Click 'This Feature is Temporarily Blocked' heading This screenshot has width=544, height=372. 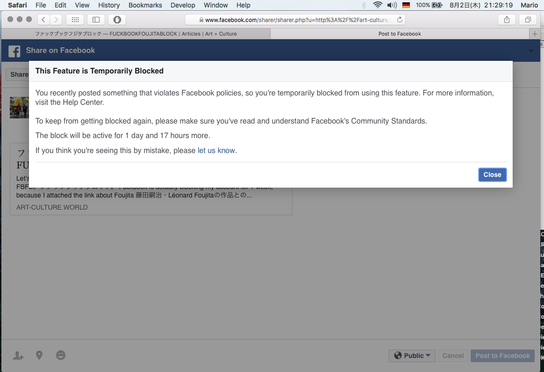(99, 71)
